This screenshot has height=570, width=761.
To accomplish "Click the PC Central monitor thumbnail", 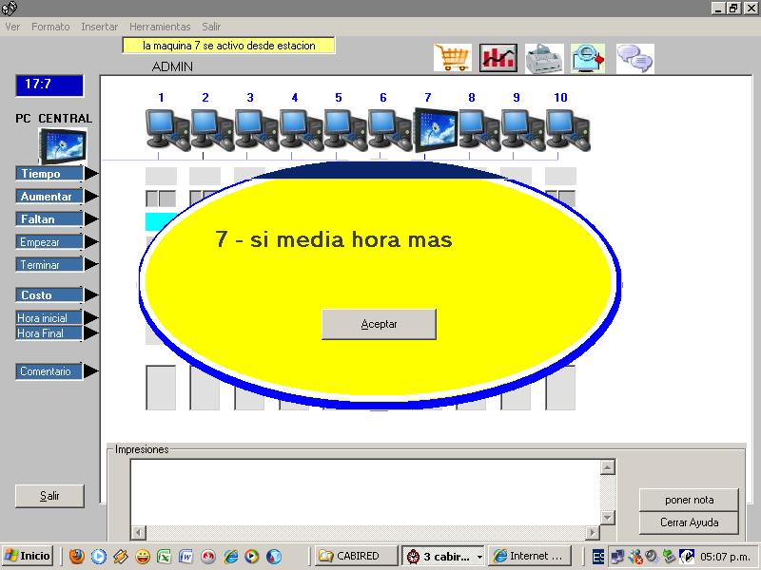I will click(63, 146).
